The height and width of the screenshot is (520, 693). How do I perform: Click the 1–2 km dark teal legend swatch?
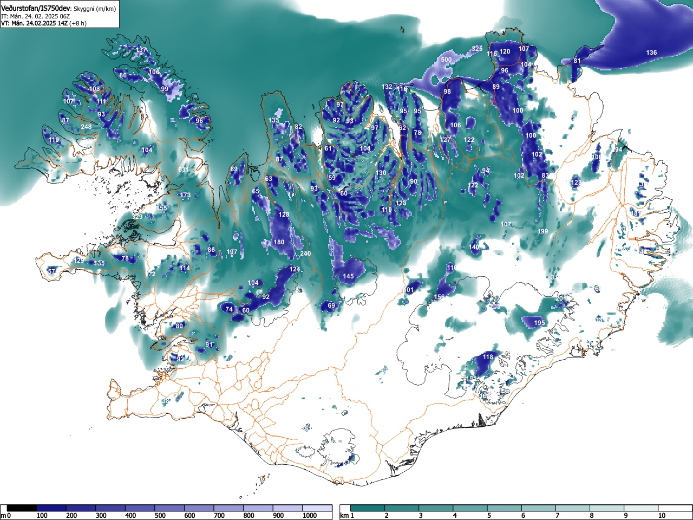[x=368, y=508]
